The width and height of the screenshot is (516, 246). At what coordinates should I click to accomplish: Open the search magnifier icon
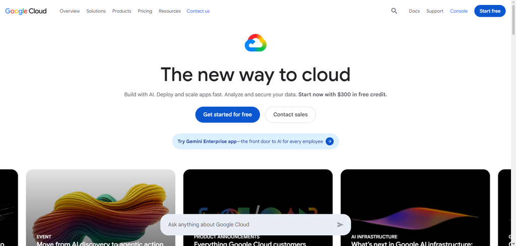pyautogui.click(x=394, y=11)
